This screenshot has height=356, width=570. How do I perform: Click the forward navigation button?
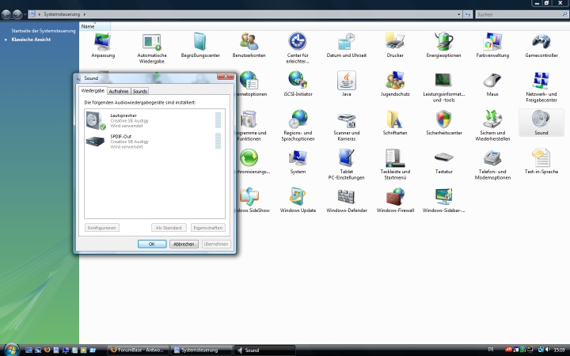click(17, 14)
